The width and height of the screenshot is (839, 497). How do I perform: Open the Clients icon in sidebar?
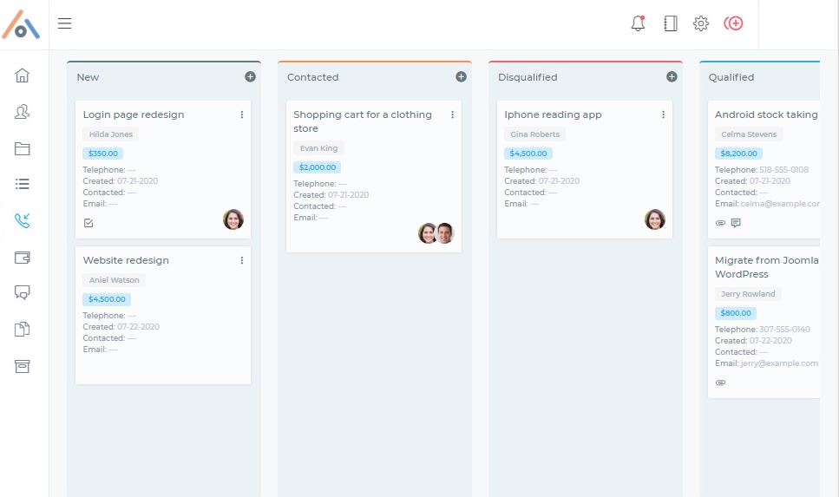(23, 112)
